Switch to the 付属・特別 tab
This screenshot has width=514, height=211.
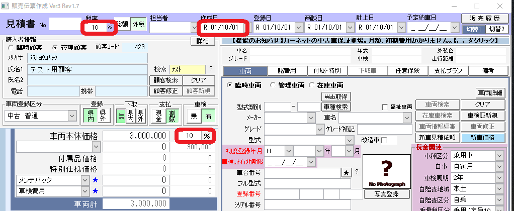point(327,71)
